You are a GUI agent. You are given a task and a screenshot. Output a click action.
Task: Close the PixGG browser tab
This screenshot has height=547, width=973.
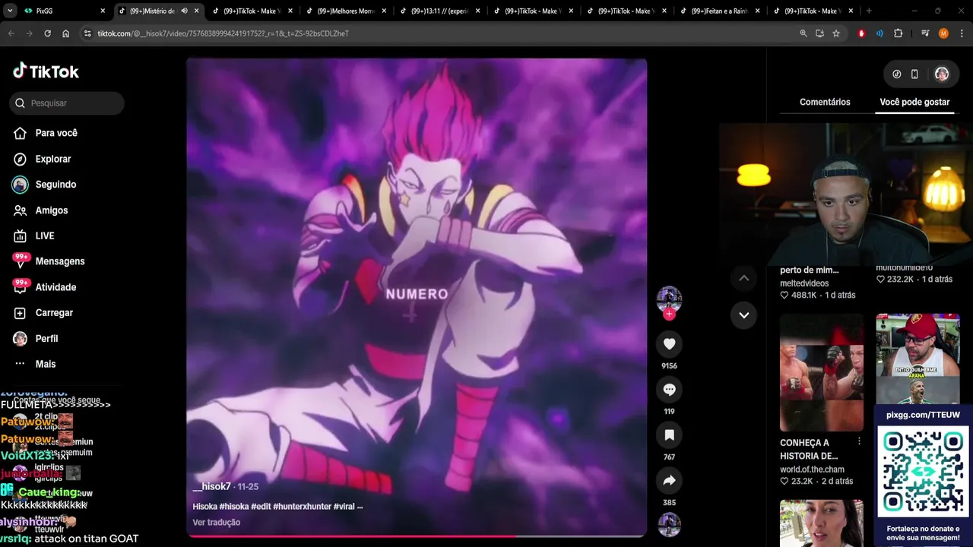tap(103, 11)
